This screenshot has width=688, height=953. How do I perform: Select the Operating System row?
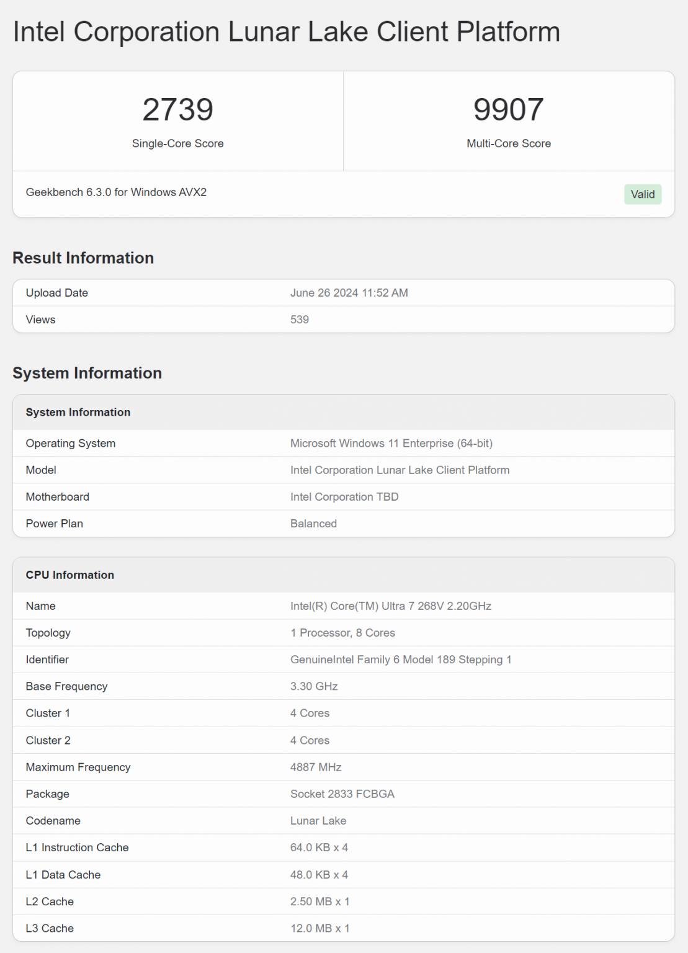coord(70,443)
